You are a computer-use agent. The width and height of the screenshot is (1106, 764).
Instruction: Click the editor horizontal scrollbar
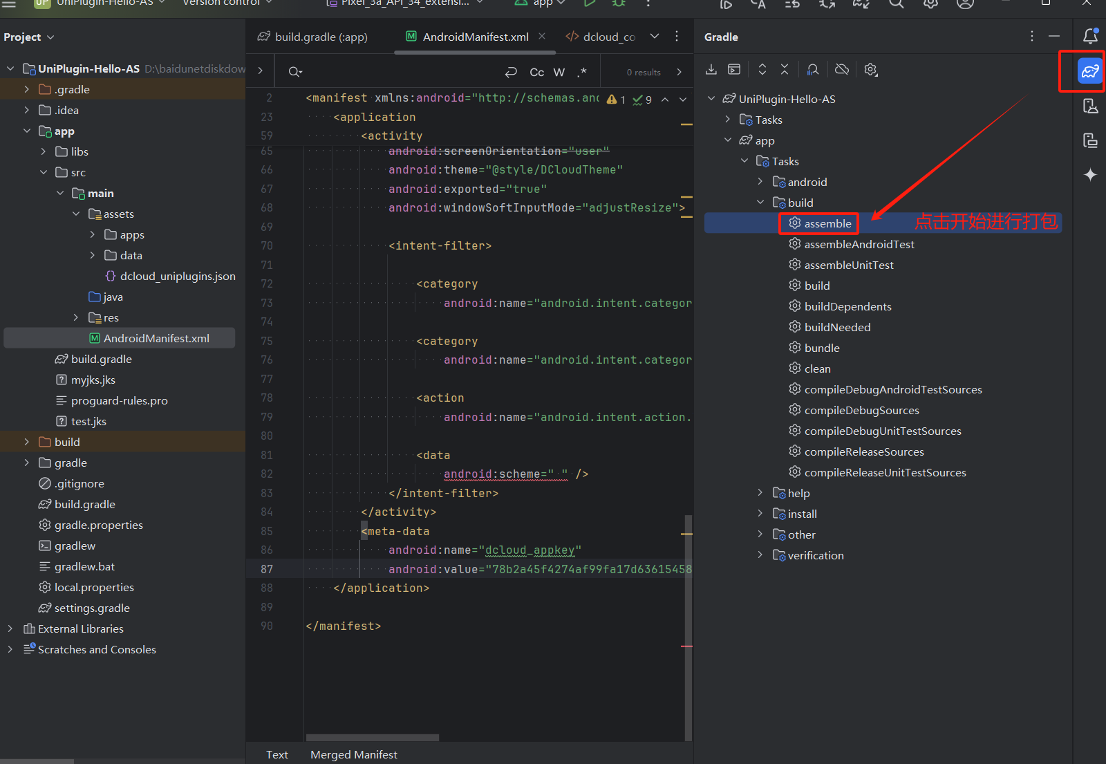pos(373,737)
